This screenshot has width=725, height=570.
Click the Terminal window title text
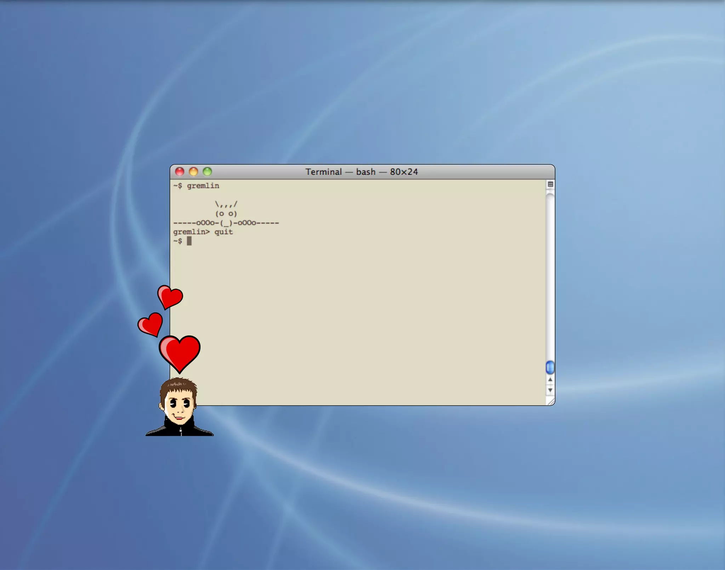[361, 172]
